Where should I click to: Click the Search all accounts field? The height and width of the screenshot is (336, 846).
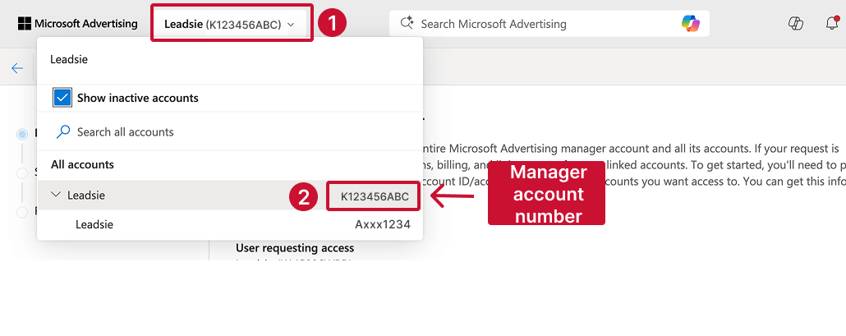(230, 132)
